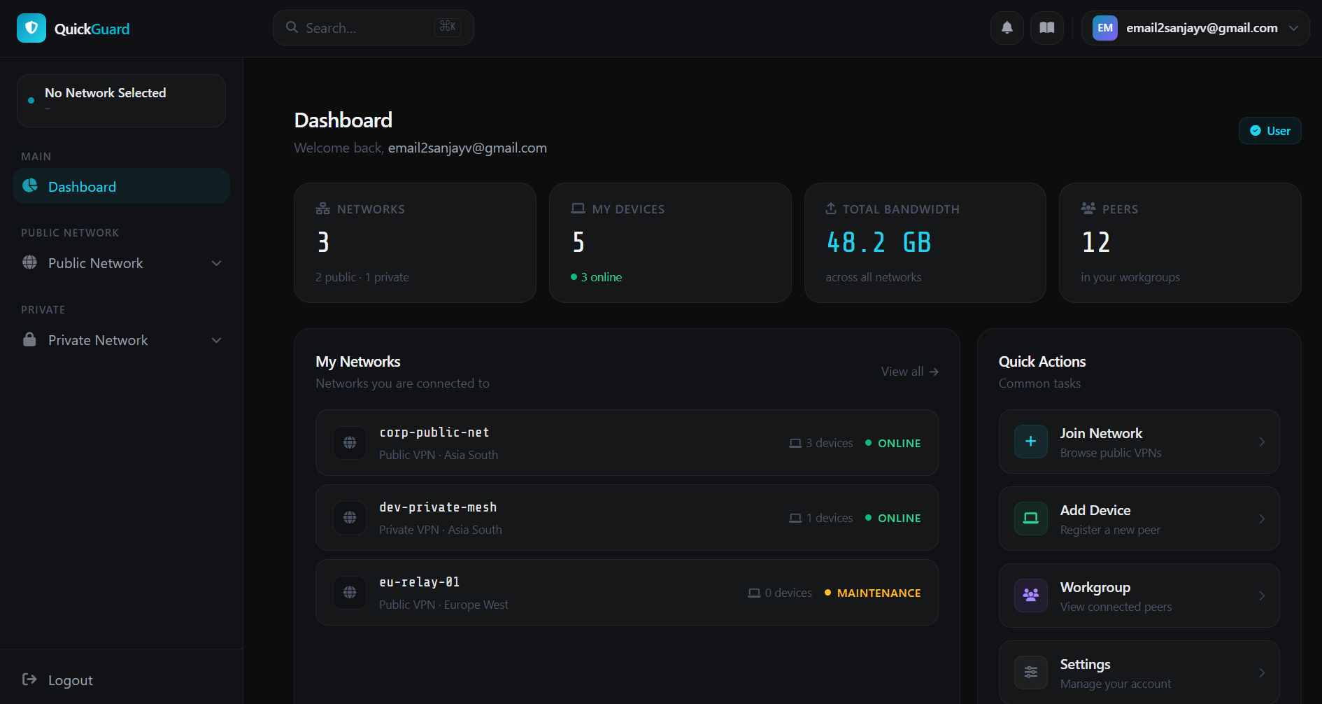Image resolution: width=1322 pixels, height=704 pixels.
Task: Focus the Search input field
Action: coord(373,28)
